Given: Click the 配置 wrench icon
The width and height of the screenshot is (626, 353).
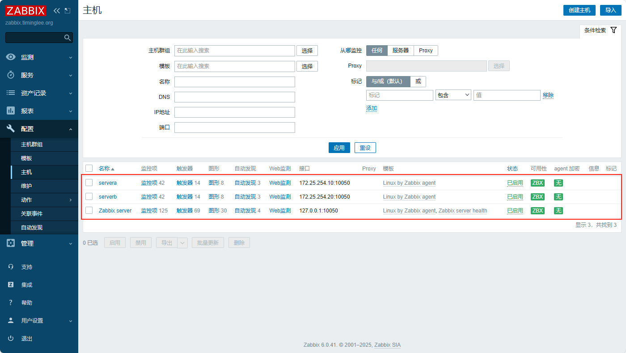Looking at the screenshot, I should (11, 129).
